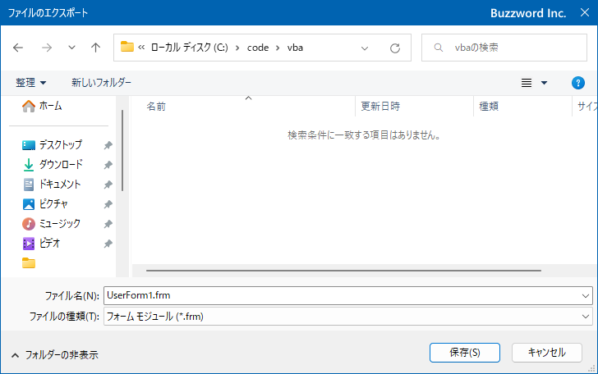
Task: Click the pin icon beside ピクチャ
Action: (x=108, y=204)
